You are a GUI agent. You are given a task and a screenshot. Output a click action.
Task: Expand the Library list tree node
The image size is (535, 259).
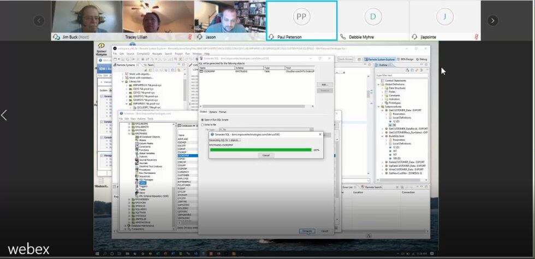[123, 81]
